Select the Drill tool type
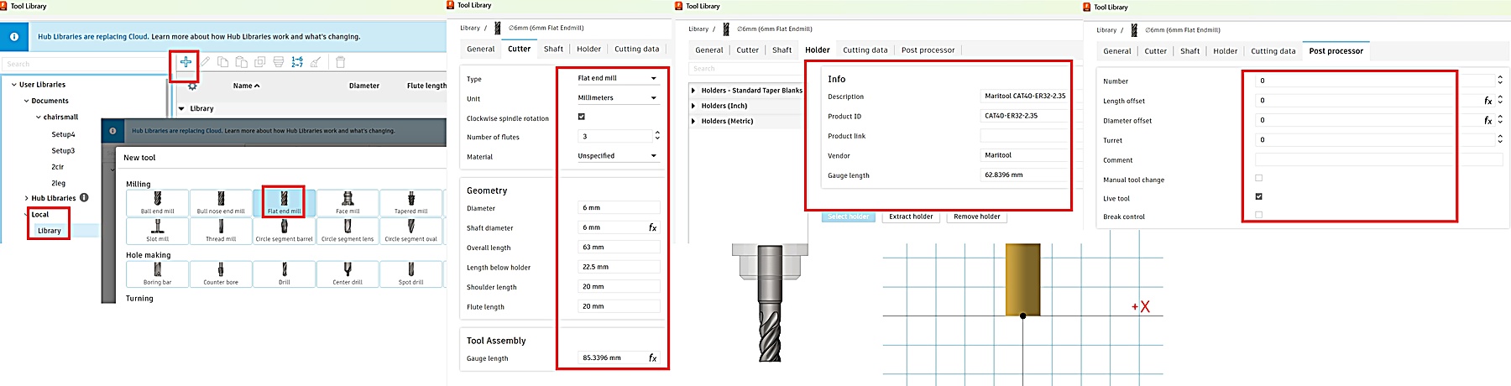The height and width of the screenshot is (386, 1511). (285, 274)
